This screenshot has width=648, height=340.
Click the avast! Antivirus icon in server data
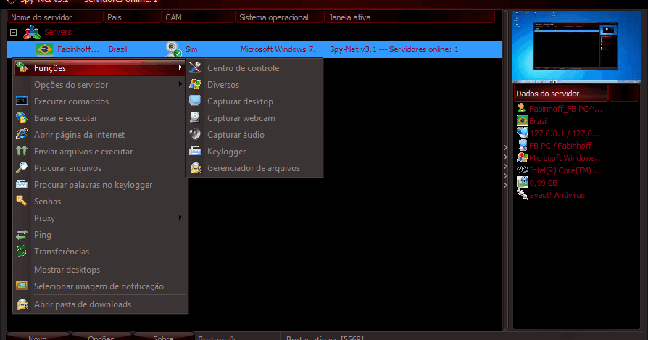pyautogui.click(x=523, y=195)
